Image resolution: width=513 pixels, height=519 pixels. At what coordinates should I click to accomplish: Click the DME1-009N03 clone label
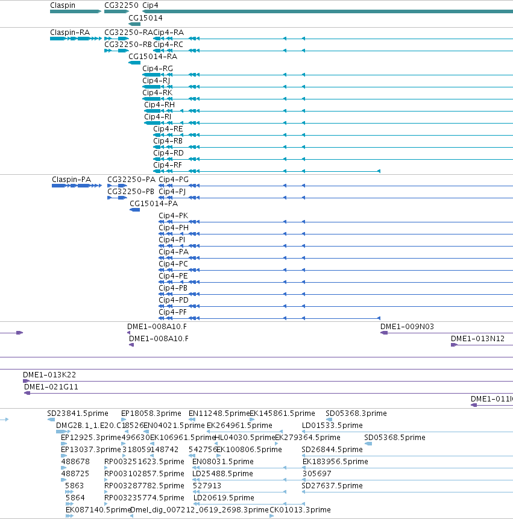pyautogui.click(x=407, y=327)
